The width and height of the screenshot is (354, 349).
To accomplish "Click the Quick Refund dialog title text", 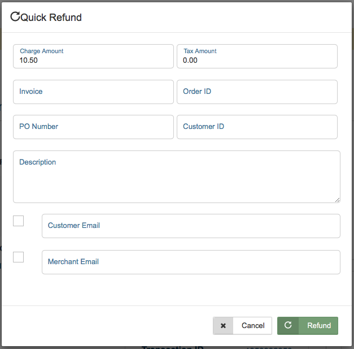I will coord(51,18).
